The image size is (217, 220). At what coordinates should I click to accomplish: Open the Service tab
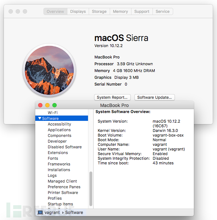pyautogui.click(x=162, y=11)
